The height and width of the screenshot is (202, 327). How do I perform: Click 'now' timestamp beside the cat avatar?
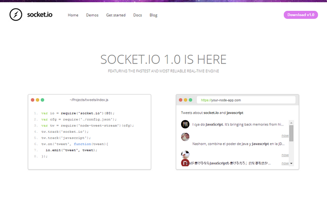285,155
